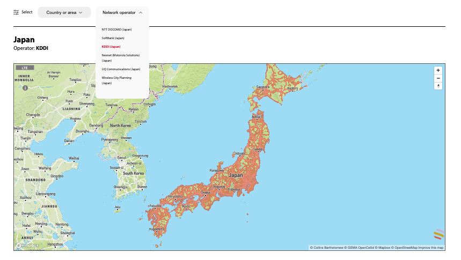
Task: Select NTT DOCOMO (Japan) operator
Action: coord(116,29)
